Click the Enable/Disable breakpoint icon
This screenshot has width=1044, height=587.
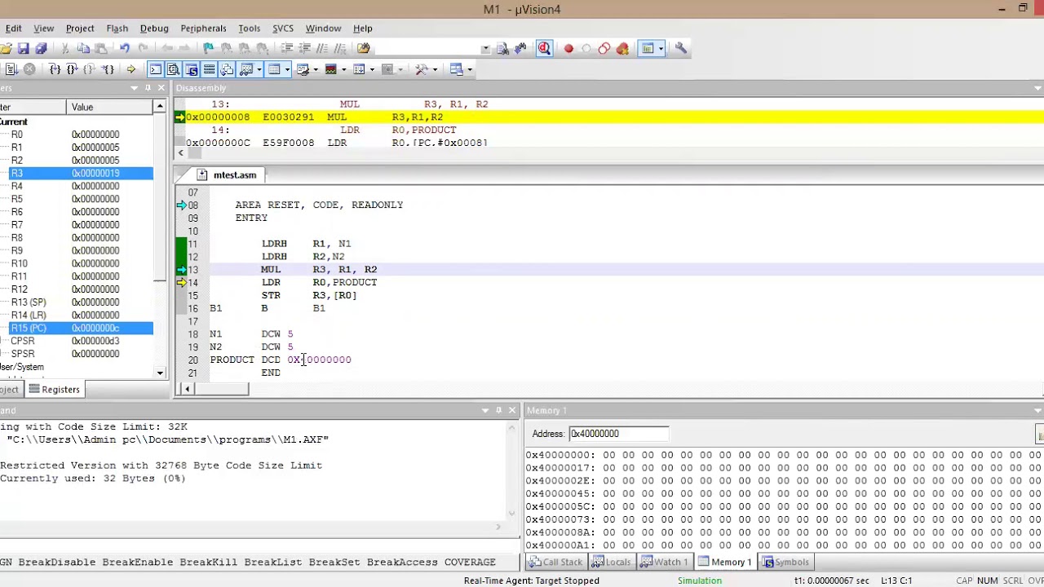point(586,49)
